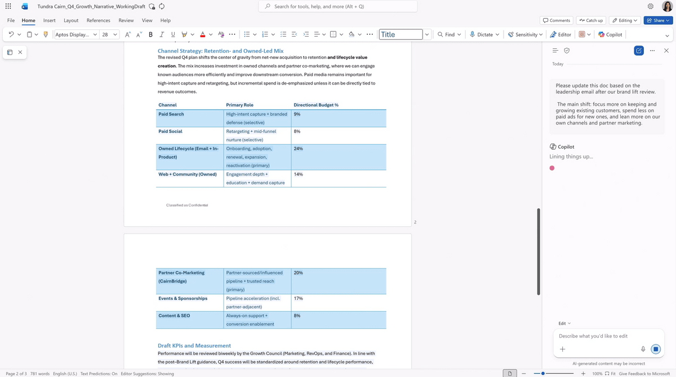Open the app launcher waffle icon
This screenshot has height=377, width=676.
pyautogui.click(x=8, y=6)
